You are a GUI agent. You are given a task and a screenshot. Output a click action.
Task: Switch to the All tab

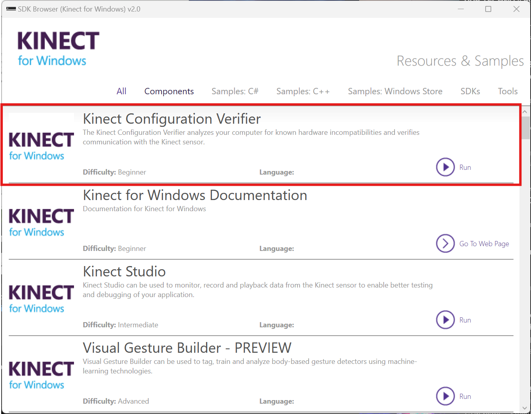click(x=121, y=91)
